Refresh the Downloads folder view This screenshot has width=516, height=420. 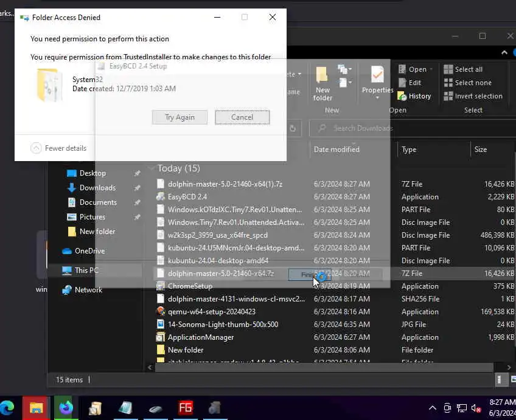coord(293,128)
